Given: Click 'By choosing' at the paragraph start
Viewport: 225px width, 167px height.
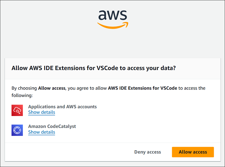Looking at the screenshot, I should tap(24, 88).
